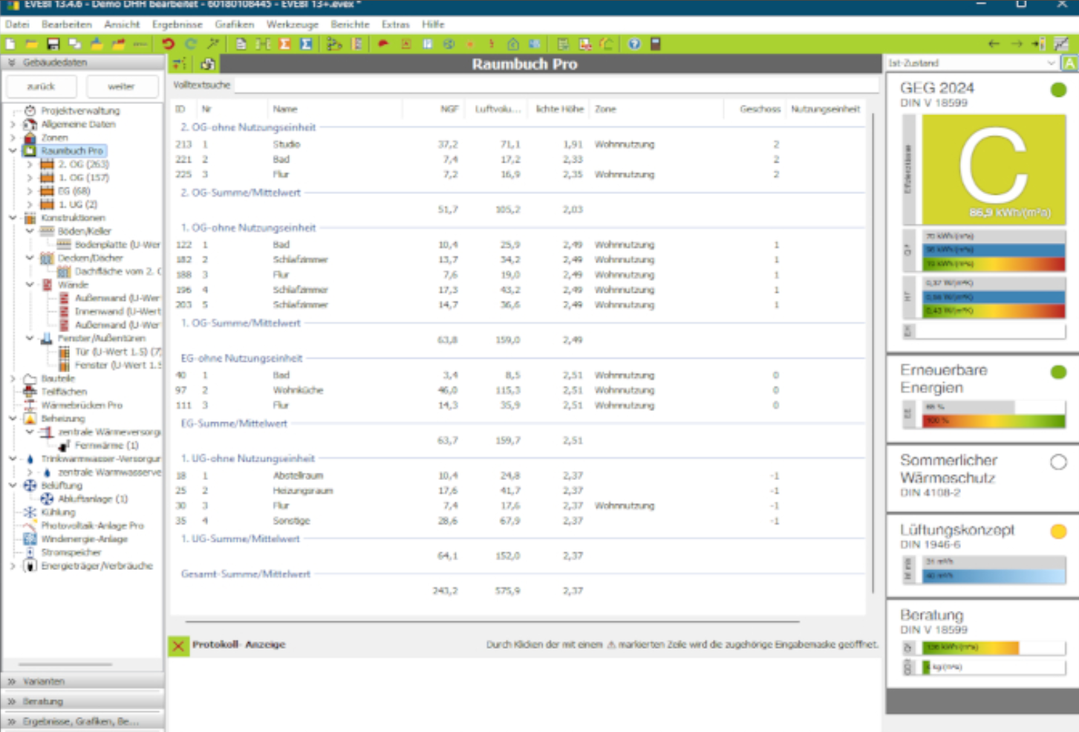Click the green house icon in toolbar
The width and height of the screenshot is (1079, 732).
click(512, 45)
